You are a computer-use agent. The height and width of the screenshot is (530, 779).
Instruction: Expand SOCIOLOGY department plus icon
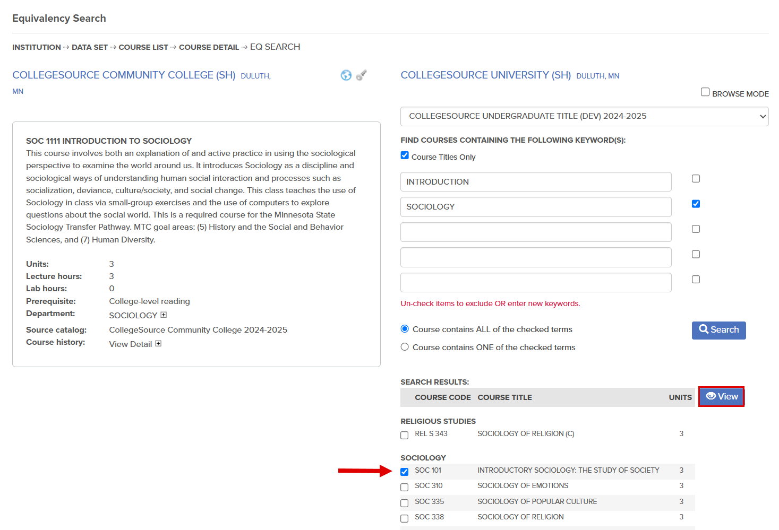(x=164, y=315)
